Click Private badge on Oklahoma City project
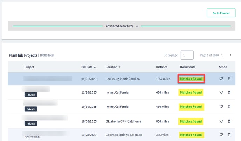The height and width of the screenshot is (141, 241). point(31,124)
